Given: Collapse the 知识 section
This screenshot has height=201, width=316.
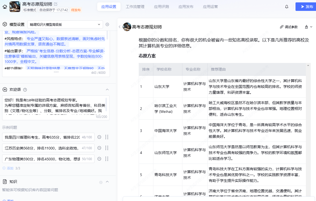Looking at the screenshot, I should (x=107, y=182).
